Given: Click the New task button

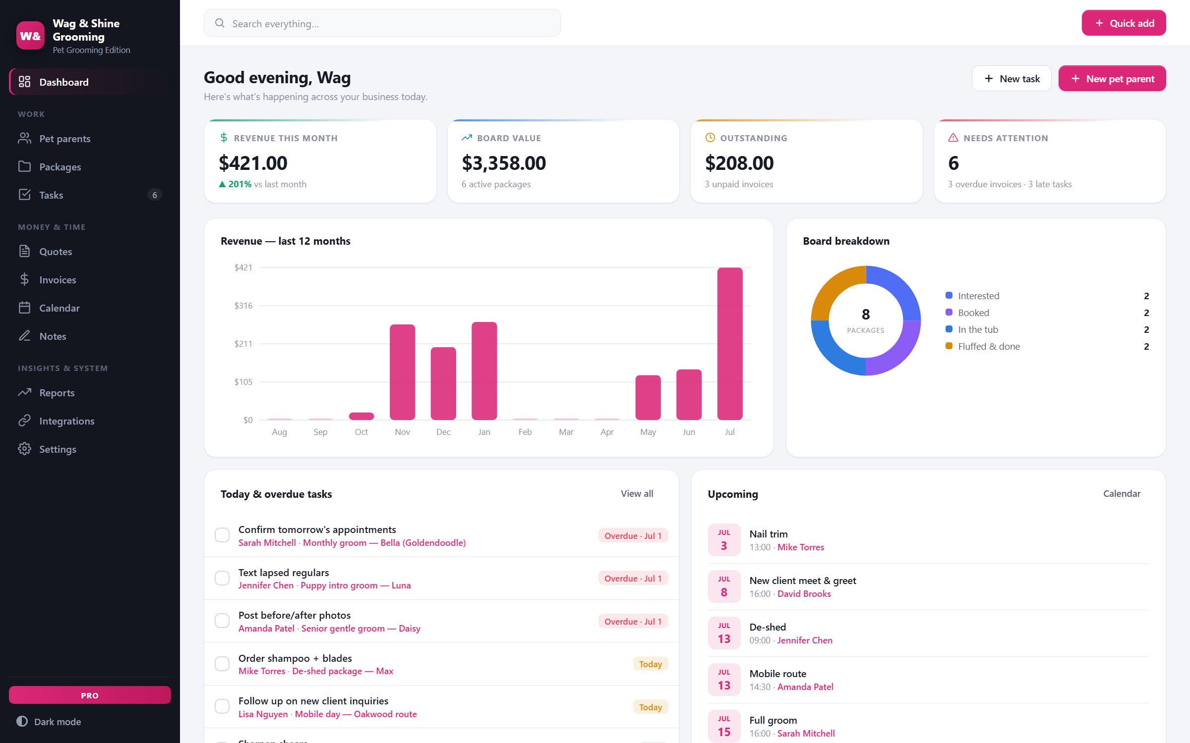Looking at the screenshot, I should tap(1011, 78).
